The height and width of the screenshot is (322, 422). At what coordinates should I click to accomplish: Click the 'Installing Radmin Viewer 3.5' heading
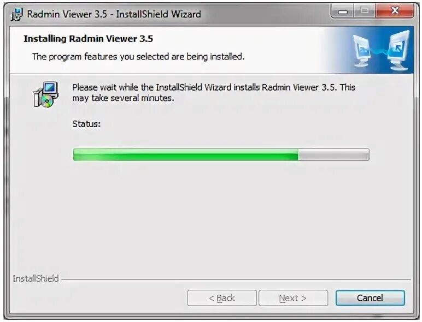pyautogui.click(x=88, y=39)
